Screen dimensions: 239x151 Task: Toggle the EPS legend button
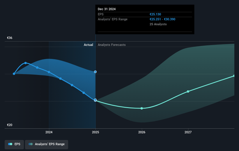pos(14,144)
